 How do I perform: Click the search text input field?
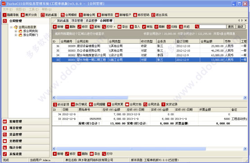point(213,27)
